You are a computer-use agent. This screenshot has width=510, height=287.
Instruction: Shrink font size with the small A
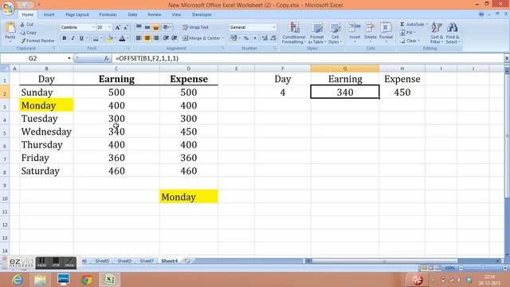[x=126, y=28]
